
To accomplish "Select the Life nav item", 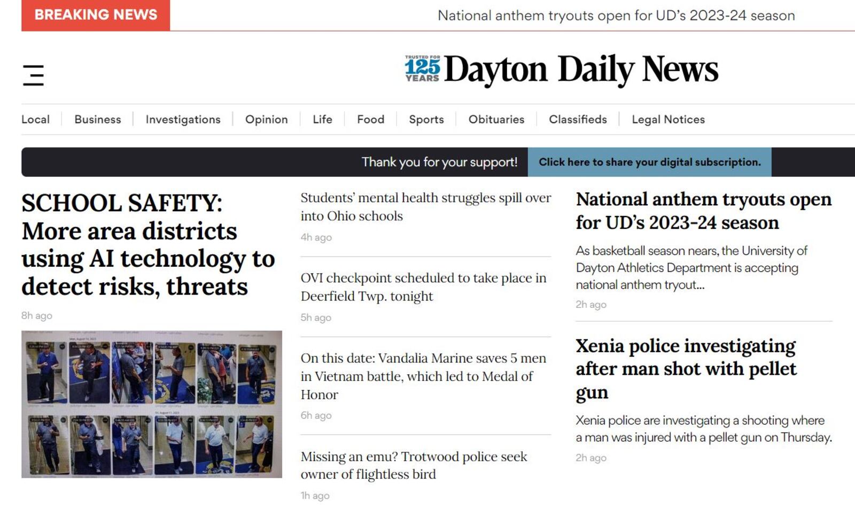I will (322, 119).
